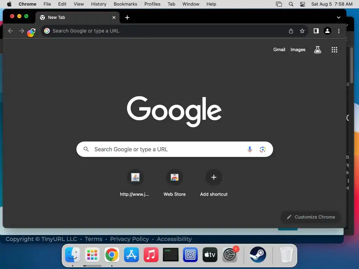
Task: Click the scrollbar in the background window
Action: (351, 65)
